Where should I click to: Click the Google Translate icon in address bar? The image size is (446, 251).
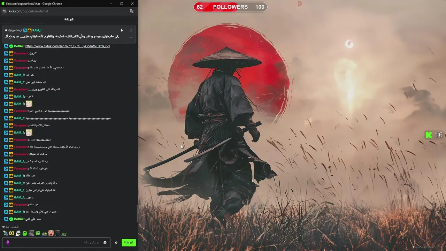(x=132, y=11)
